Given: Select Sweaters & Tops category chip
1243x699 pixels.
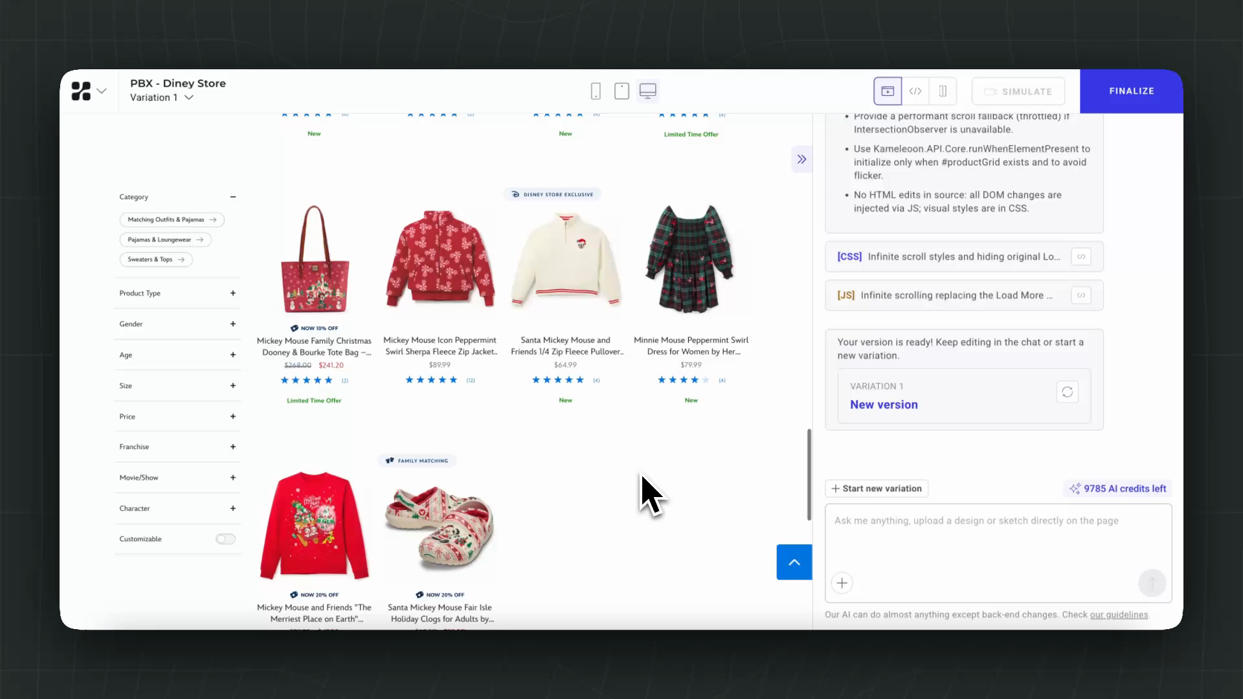Looking at the screenshot, I should pyautogui.click(x=156, y=260).
